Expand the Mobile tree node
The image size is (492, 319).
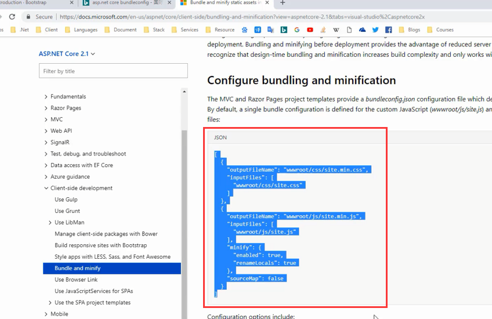[x=46, y=314]
